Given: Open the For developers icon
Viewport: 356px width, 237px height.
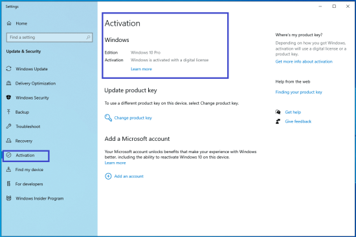Looking at the screenshot, I should pos(8,184).
